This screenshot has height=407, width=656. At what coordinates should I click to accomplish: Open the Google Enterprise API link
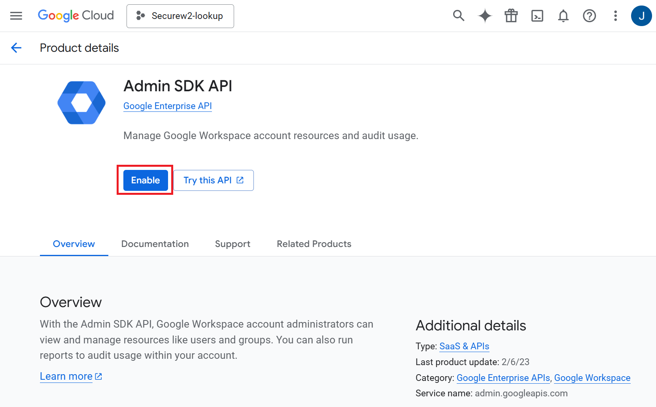[x=168, y=106]
